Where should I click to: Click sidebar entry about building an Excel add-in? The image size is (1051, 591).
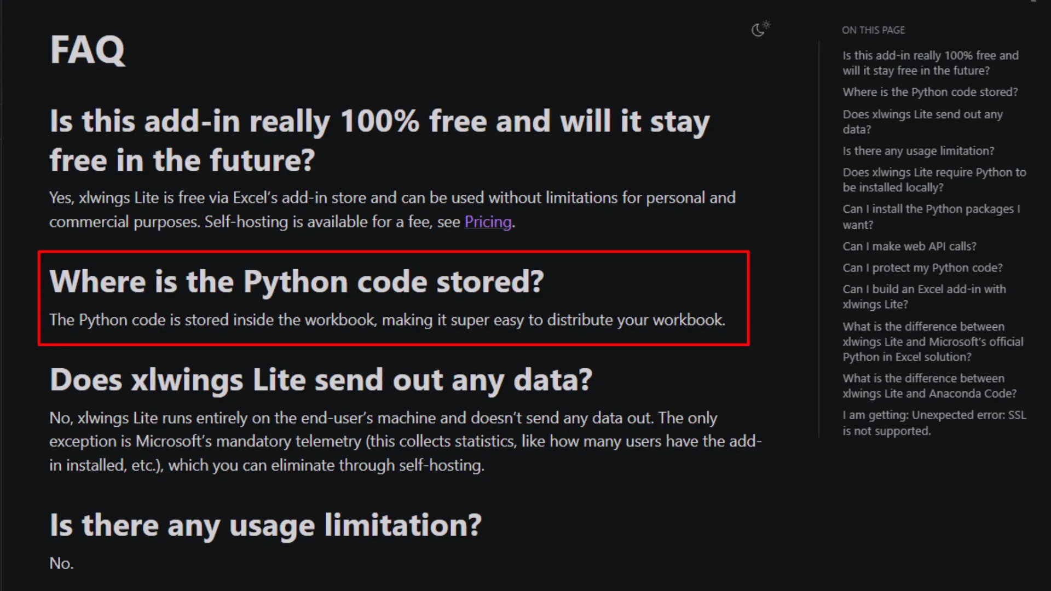(924, 297)
